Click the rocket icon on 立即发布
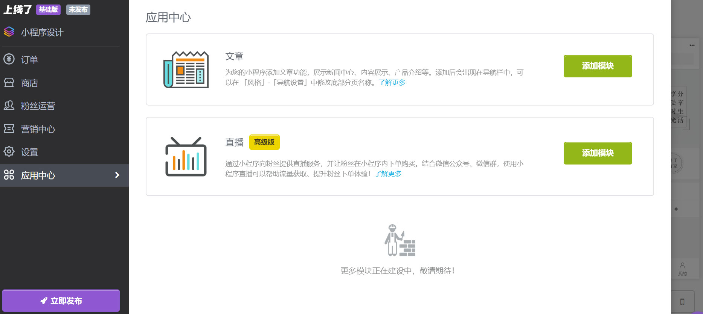Viewport: 703px width, 314px height. [44, 301]
